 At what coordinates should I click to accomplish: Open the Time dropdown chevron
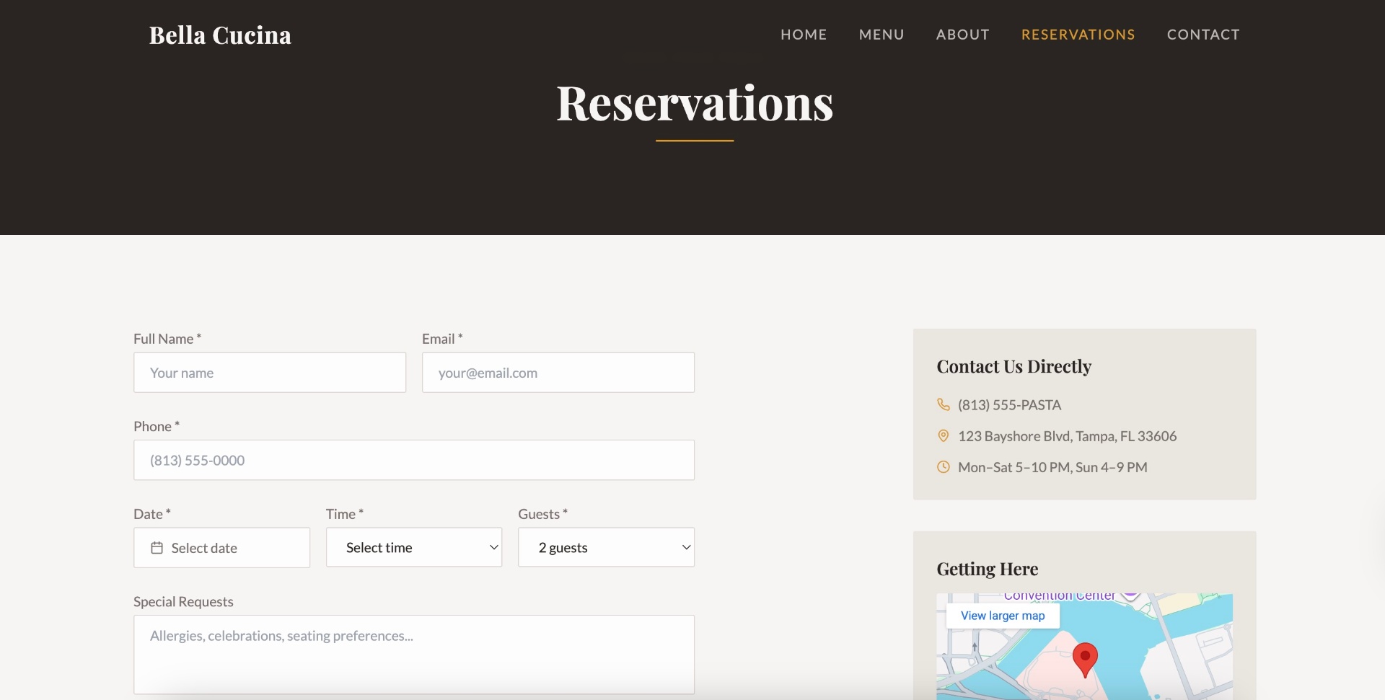[494, 547]
